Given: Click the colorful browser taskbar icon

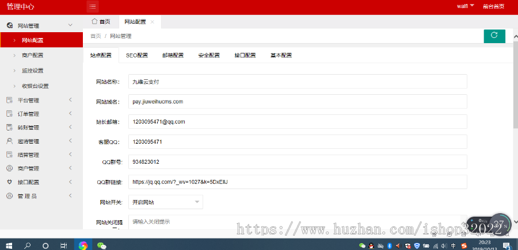Looking at the screenshot, I should 83,245.
